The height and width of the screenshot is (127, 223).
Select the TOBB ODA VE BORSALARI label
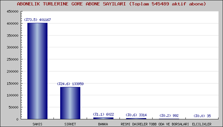[x=169, y=124]
